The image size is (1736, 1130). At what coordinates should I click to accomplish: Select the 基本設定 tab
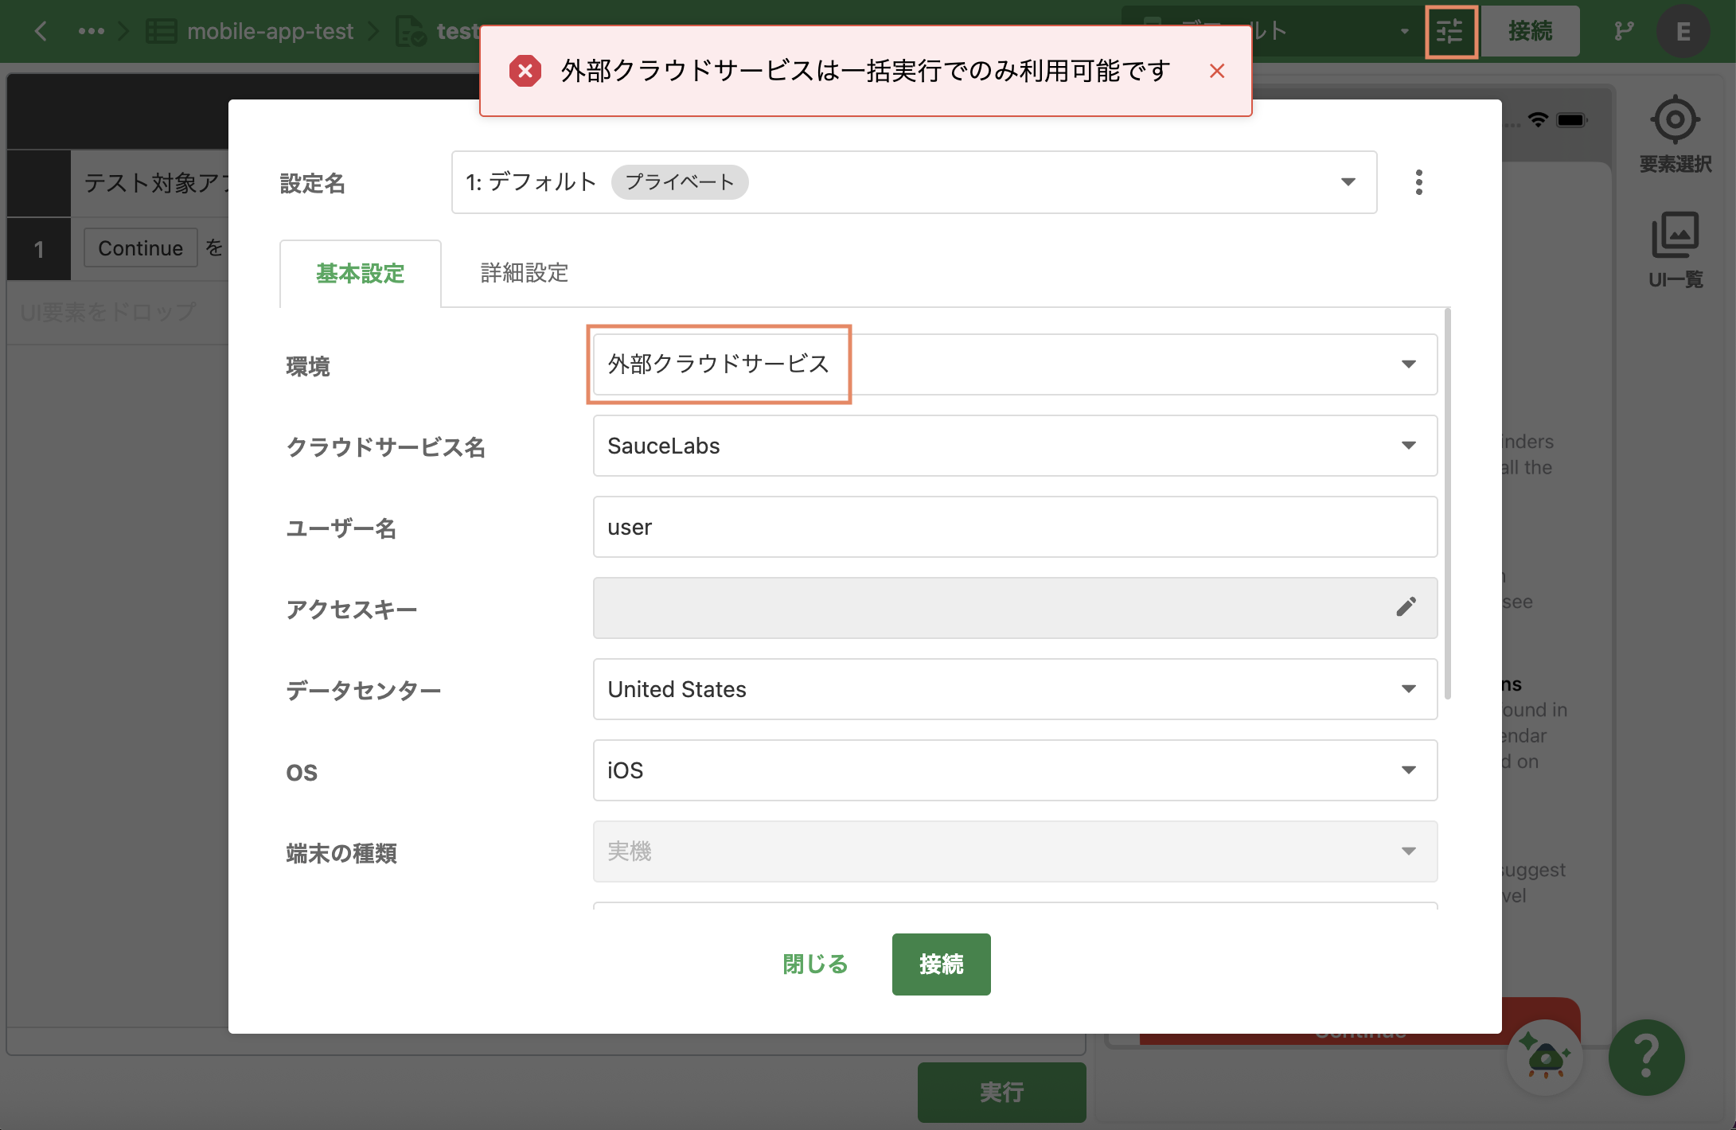tap(360, 273)
